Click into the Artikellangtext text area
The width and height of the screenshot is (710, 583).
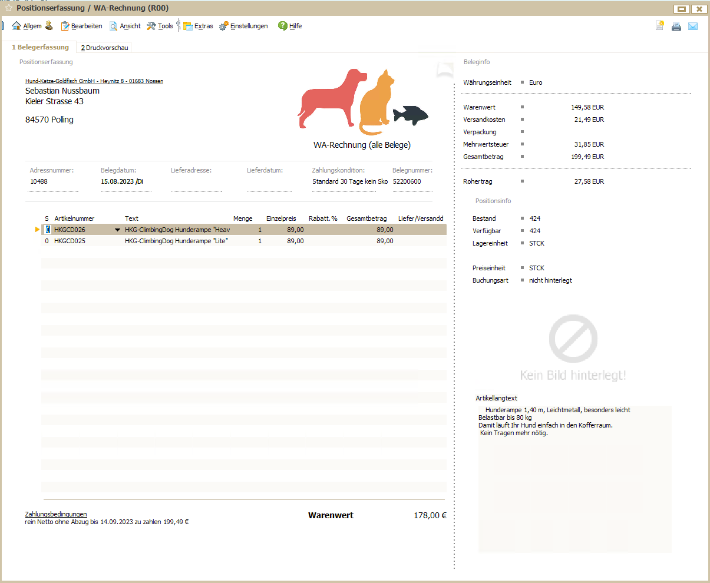tap(574, 483)
